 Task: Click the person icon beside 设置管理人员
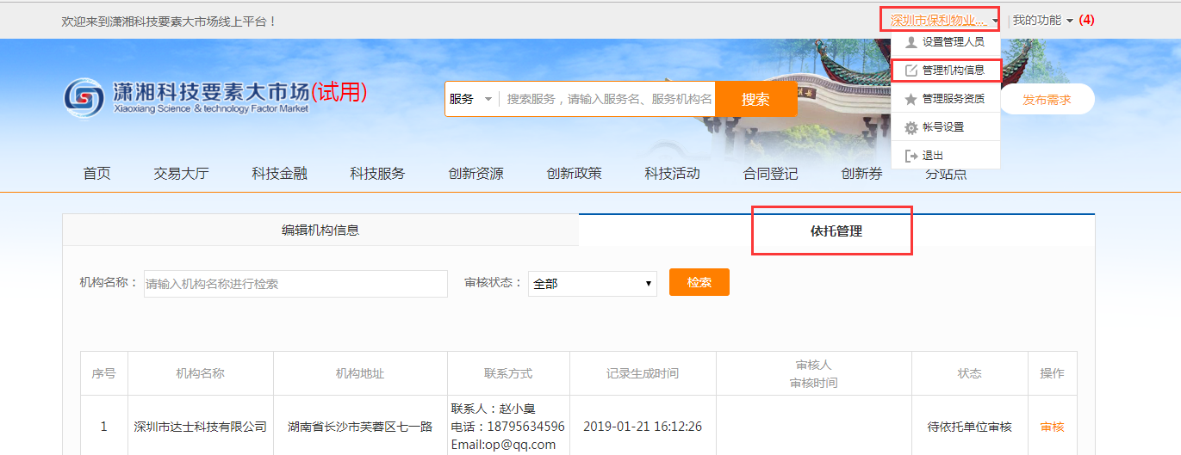[x=911, y=42]
